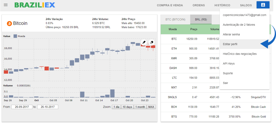The image size is (276, 123).
Task: Zoom chart to MAX range
Action: [x=151, y=107]
